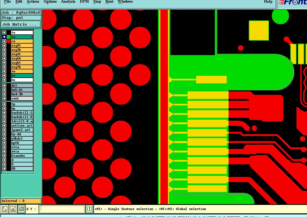Toggle checkbox for layer 'ts'
The width and height of the screenshot is (307, 217).
click(x=4, y=37)
